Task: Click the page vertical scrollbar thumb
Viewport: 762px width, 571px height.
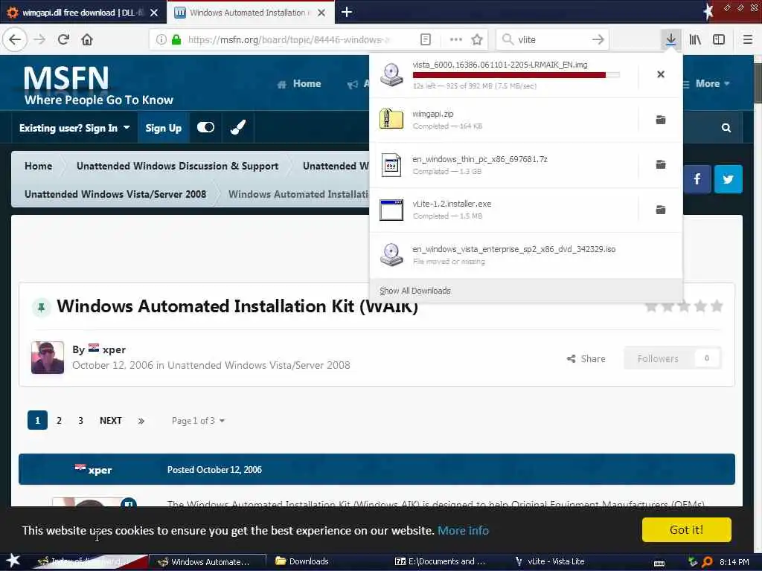Action: [758, 83]
